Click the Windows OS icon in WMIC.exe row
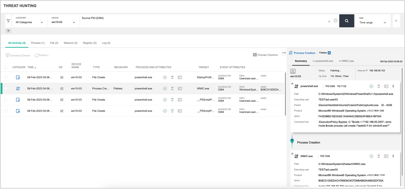405x189 pixels. pos(62,89)
